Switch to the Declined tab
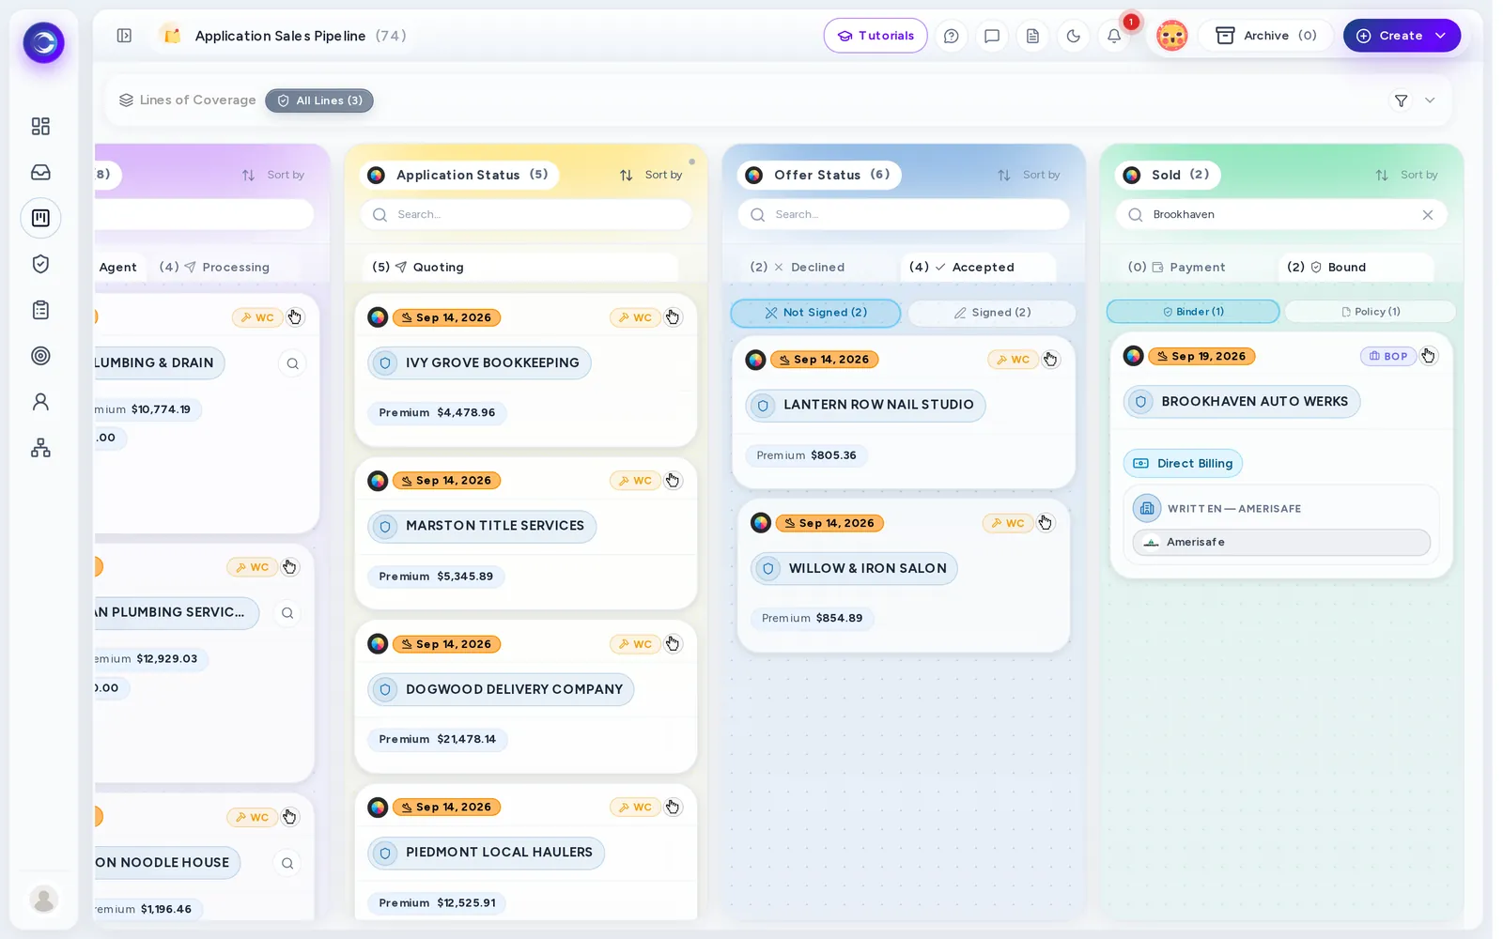 pyautogui.click(x=798, y=268)
